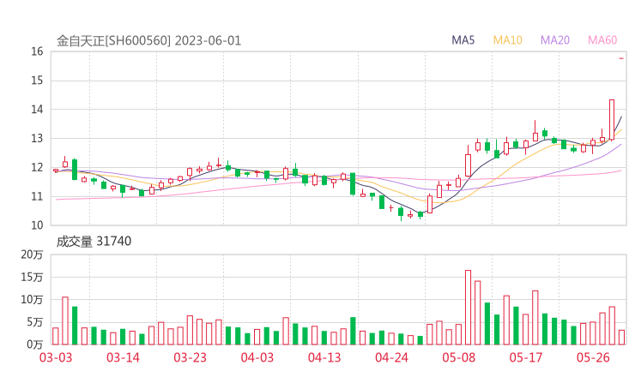This screenshot has height=377, width=635.
Task: Click the price axis value 10
Action: pos(37,224)
